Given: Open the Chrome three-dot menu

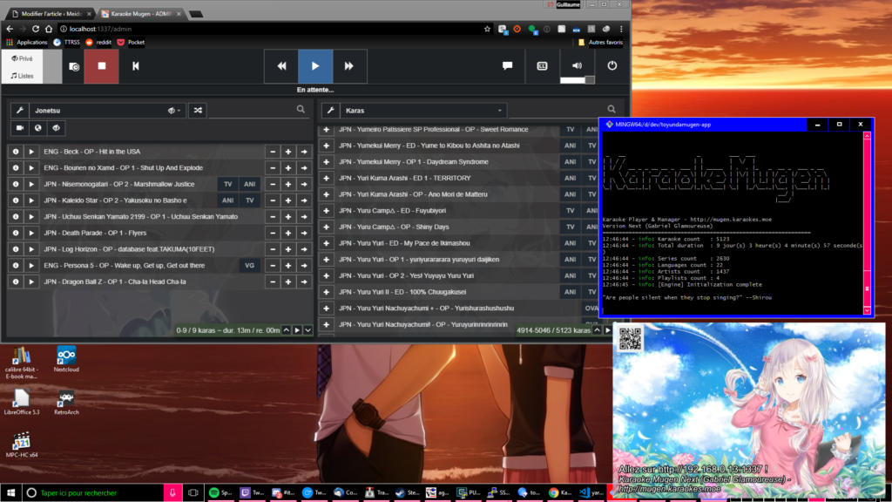Looking at the screenshot, I should pyautogui.click(x=621, y=29).
